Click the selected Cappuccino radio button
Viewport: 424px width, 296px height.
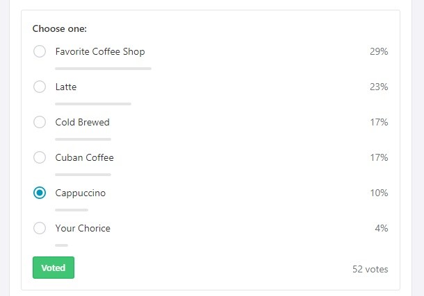tap(40, 193)
